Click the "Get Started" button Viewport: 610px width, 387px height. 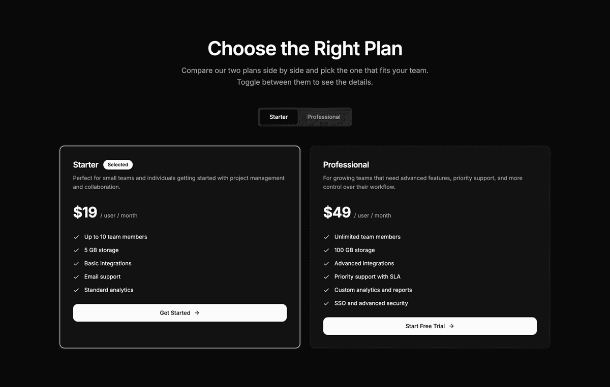click(179, 312)
